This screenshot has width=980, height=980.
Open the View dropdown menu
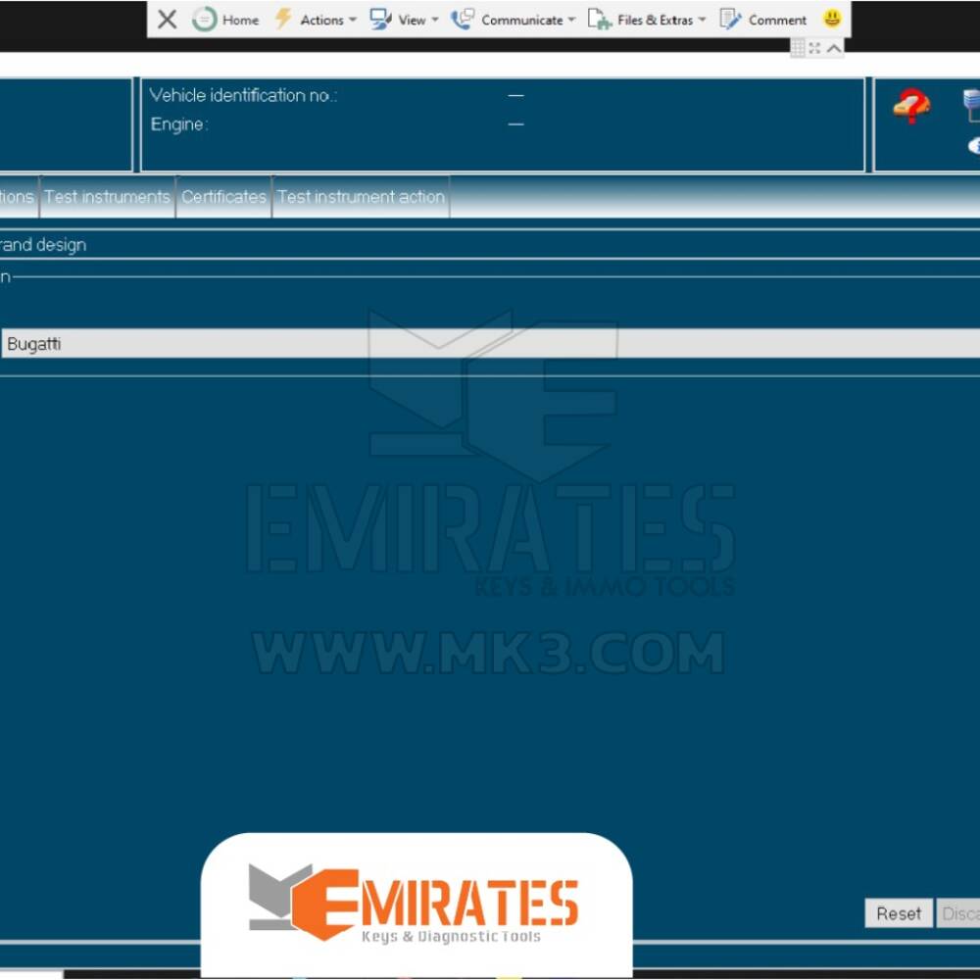click(x=434, y=19)
